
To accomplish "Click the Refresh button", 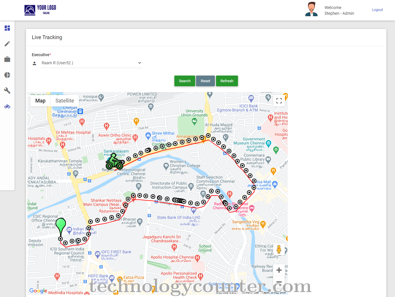I will 227,81.
